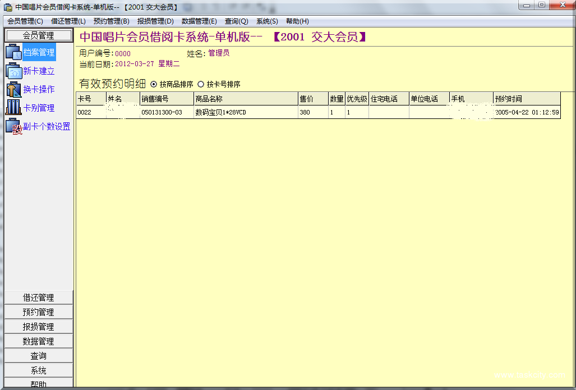Click the 查询 sidebar button
This screenshot has width=576, height=390.
[38, 356]
